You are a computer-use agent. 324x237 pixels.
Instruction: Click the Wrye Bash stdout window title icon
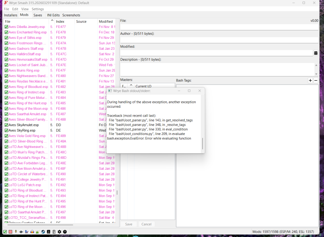(x=110, y=91)
